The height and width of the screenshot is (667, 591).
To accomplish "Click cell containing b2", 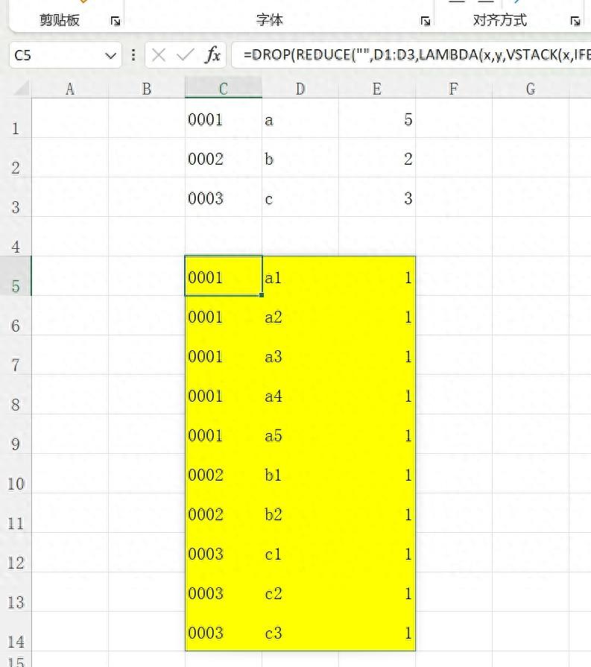I will point(300,513).
